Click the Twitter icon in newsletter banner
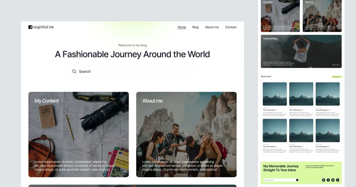The height and width of the screenshot is (187, 356). (338, 180)
